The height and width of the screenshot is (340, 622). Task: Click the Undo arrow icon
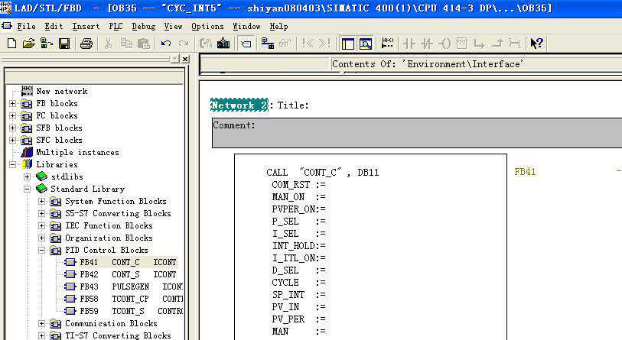pyautogui.click(x=165, y=44)
